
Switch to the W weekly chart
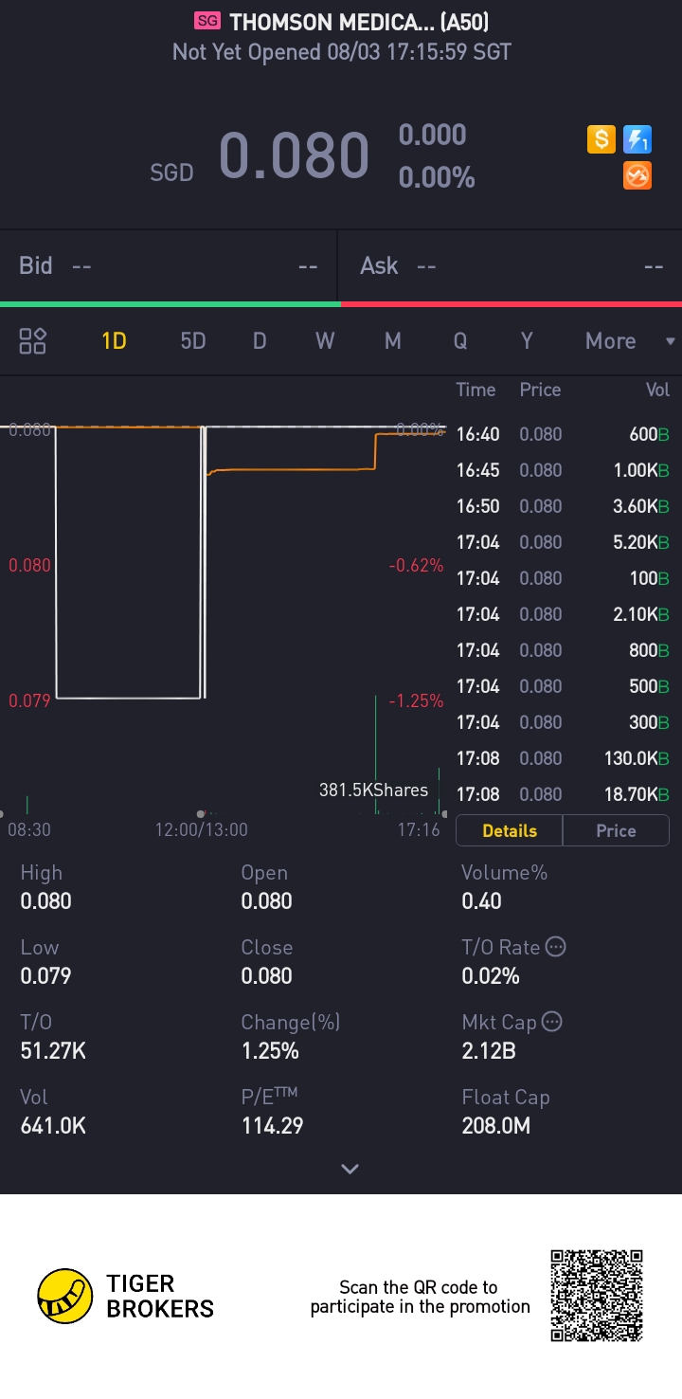[x=325, y=341]
